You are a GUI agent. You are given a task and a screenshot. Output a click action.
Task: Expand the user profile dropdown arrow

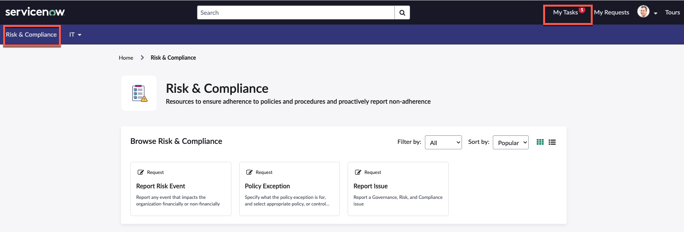(656, 13)
